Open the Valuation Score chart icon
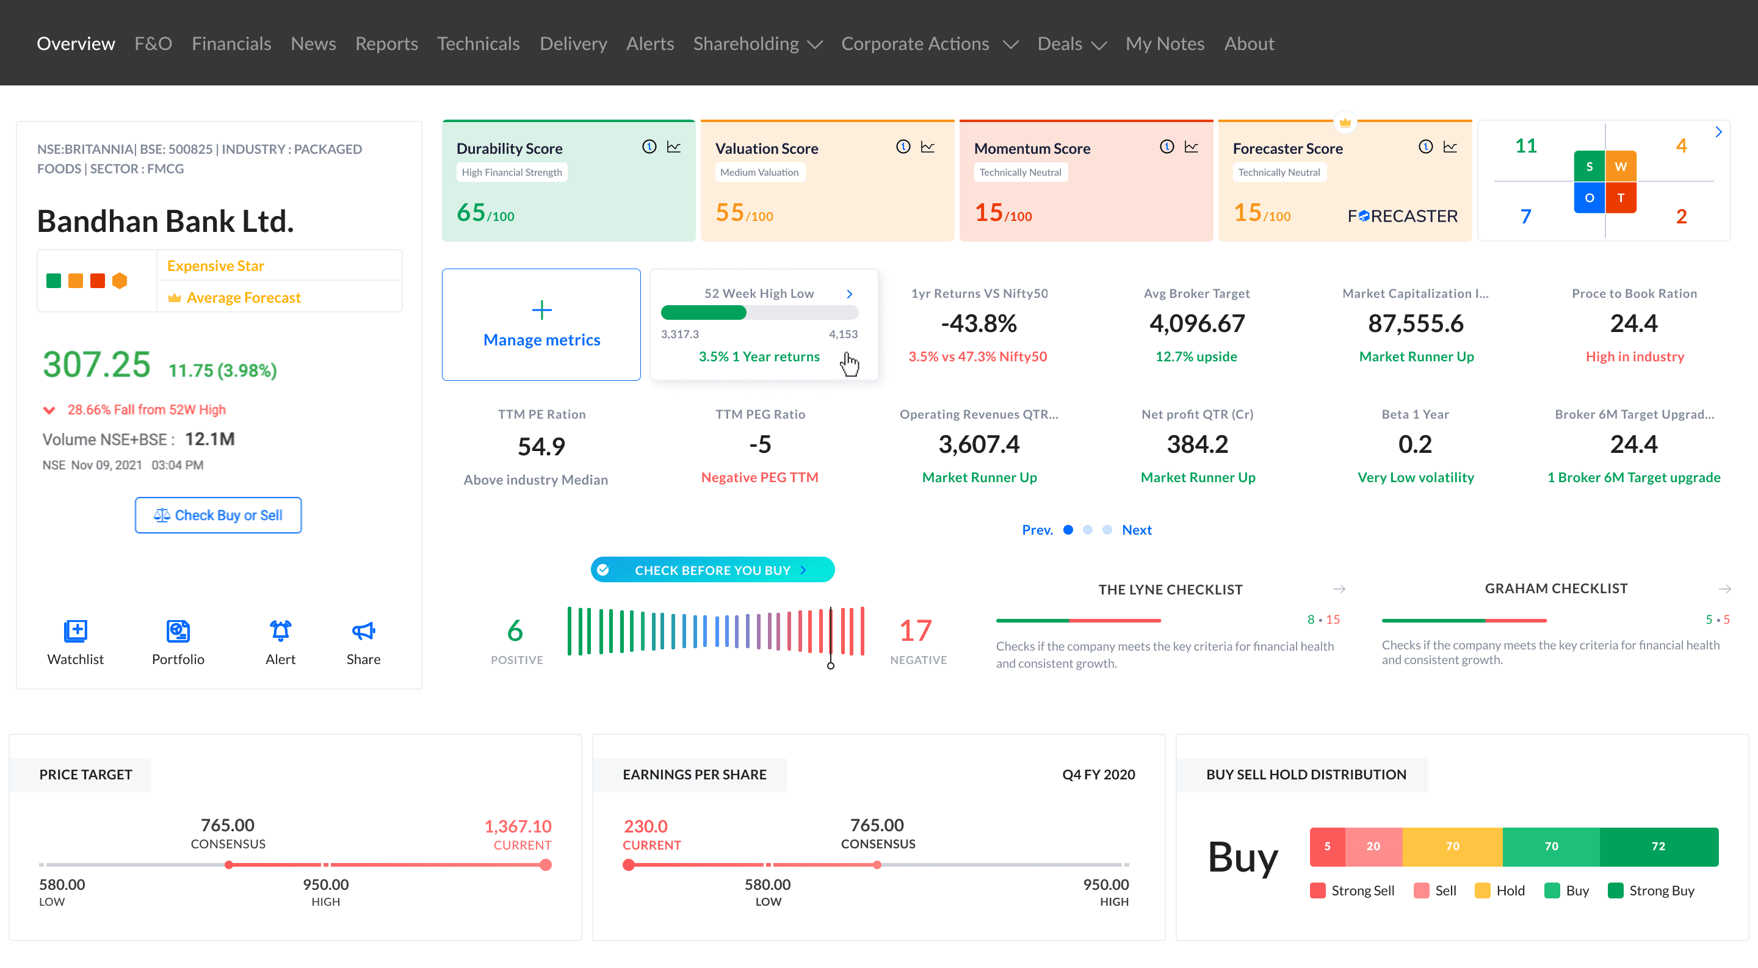 (x=927, y=146)
